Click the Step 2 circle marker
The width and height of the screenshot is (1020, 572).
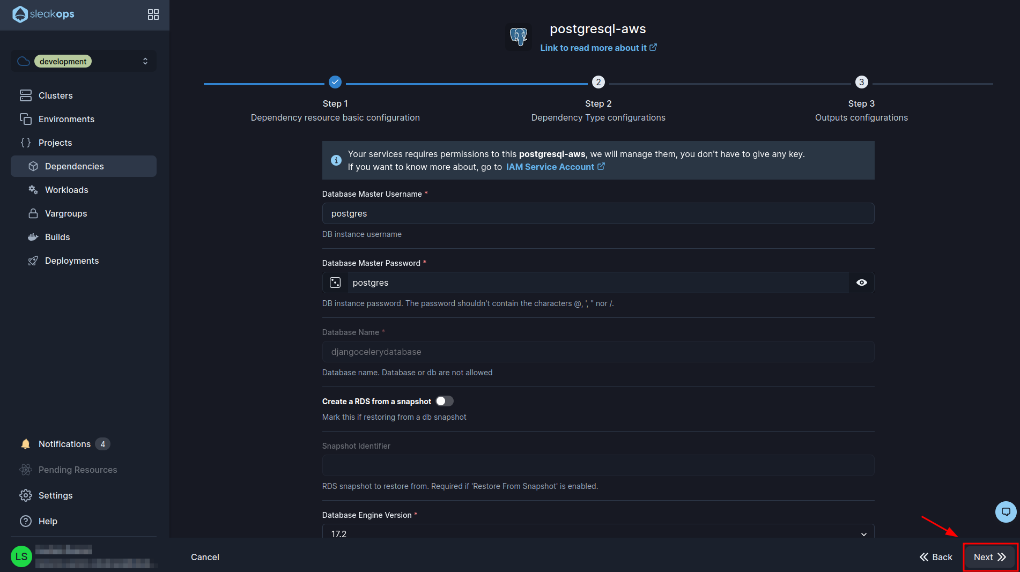[x=598, y=82]
